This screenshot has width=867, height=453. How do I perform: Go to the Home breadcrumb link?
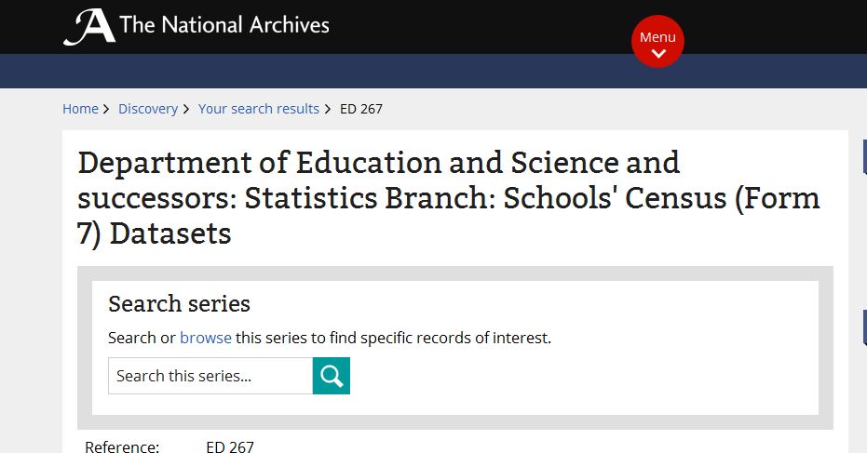(80, 109)
